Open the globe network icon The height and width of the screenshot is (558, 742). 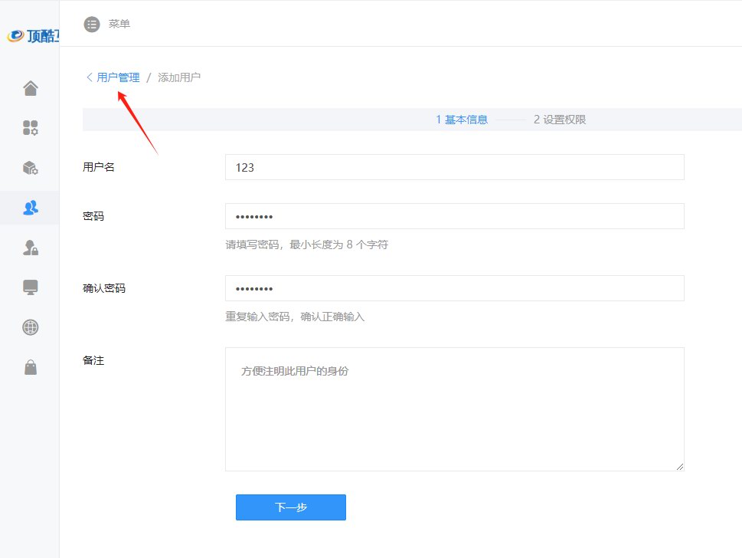point(31,327)
